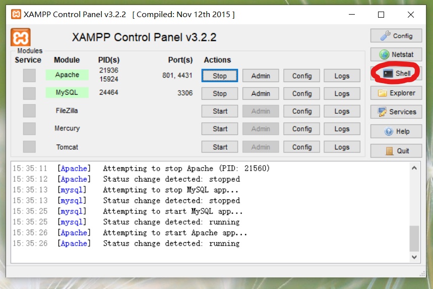The width and height of the screenshot is (433, 289).
Task: Click log line 'Attempting to stop MySQL app...'
Action: coord(171,190)
